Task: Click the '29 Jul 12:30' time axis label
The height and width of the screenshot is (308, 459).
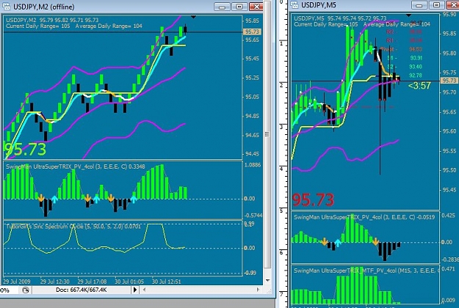Action: tap(55, 282)
